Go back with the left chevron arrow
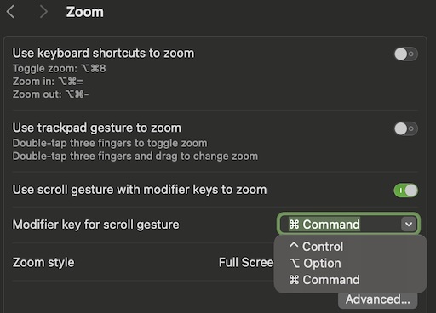This screenshot has height=313, width=436. 10,12
